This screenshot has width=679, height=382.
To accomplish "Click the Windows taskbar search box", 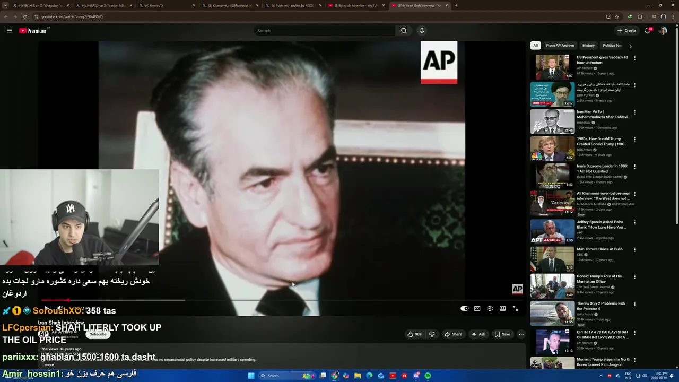I will tap(288, 376).
